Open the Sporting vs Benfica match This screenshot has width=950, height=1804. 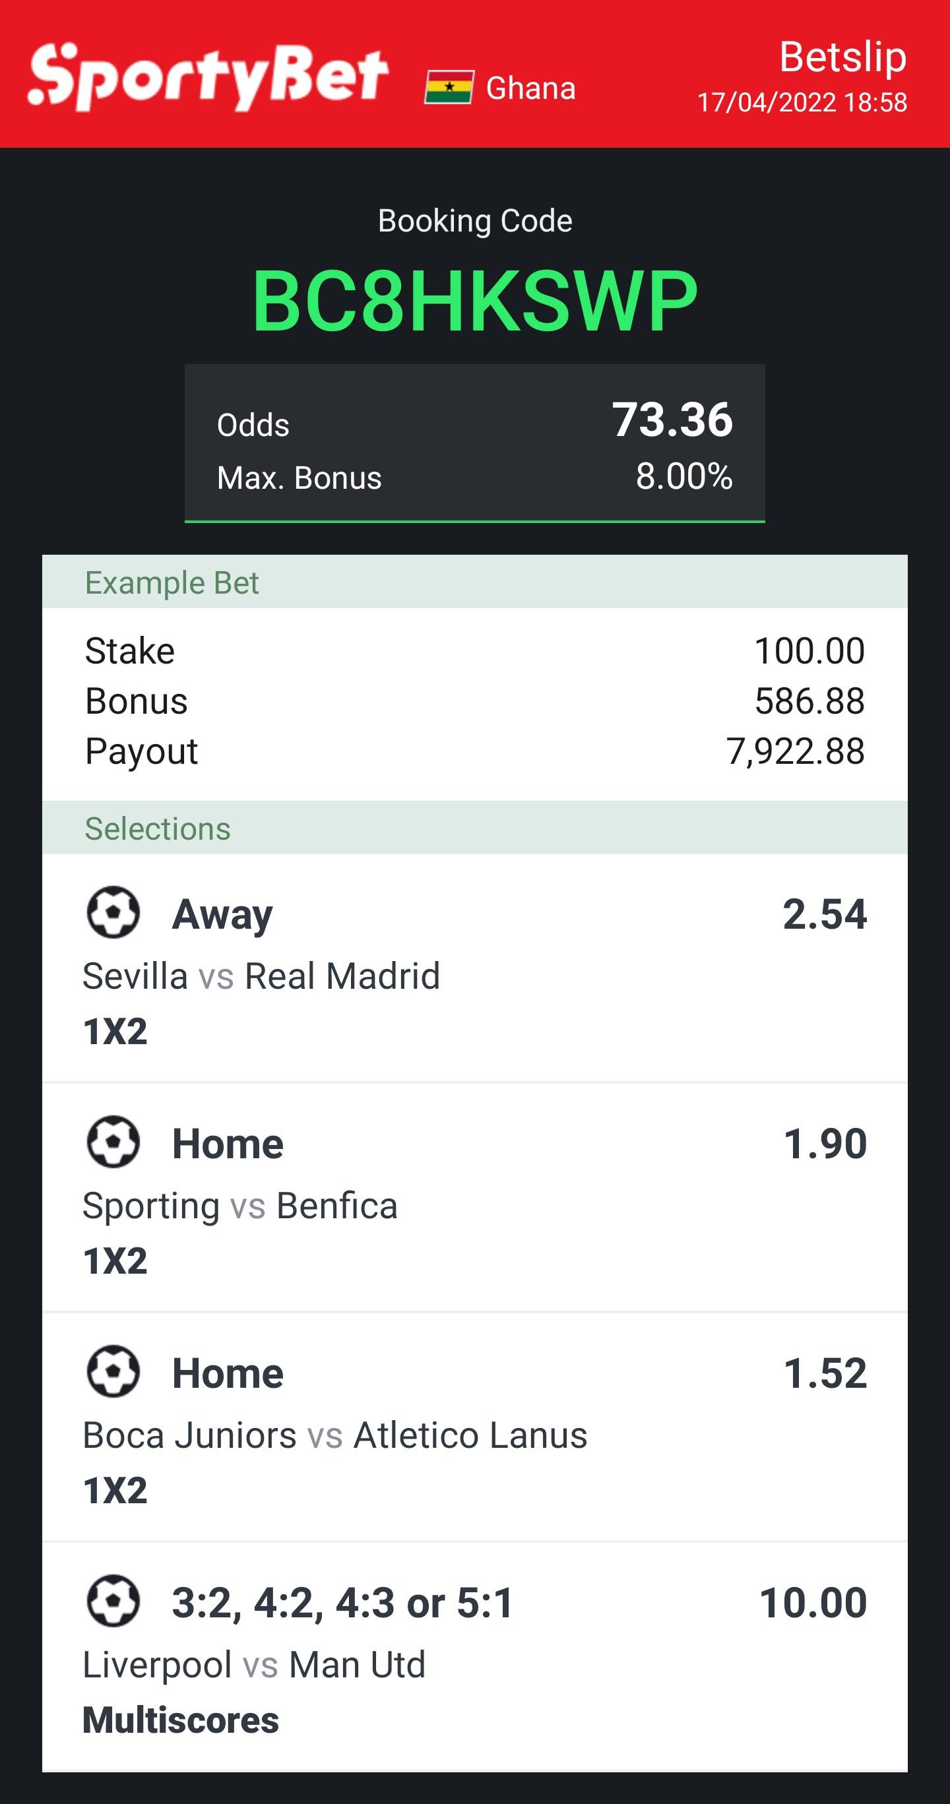pos(240,1205)
